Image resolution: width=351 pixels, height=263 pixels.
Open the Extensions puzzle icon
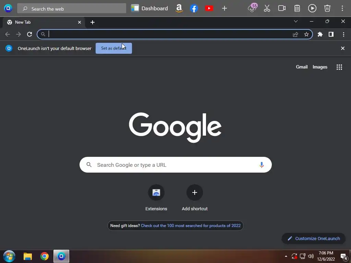pyautogui.click(x=320, y=34)
